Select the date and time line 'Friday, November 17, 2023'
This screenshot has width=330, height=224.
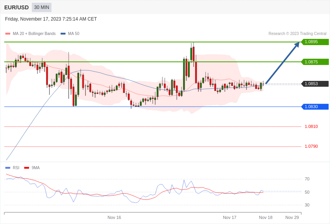(51, 19)
